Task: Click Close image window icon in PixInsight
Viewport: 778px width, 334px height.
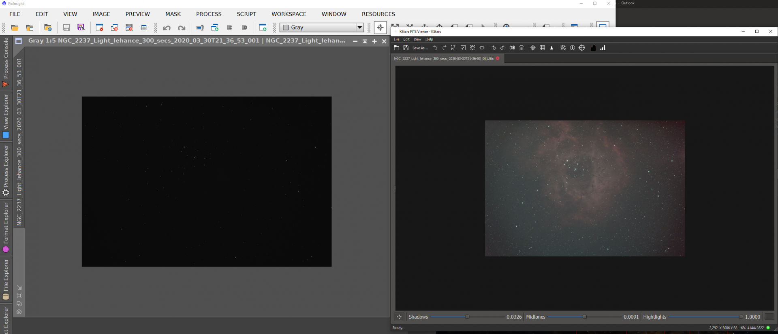Action: pyautogui.click(x=99, y=28)
